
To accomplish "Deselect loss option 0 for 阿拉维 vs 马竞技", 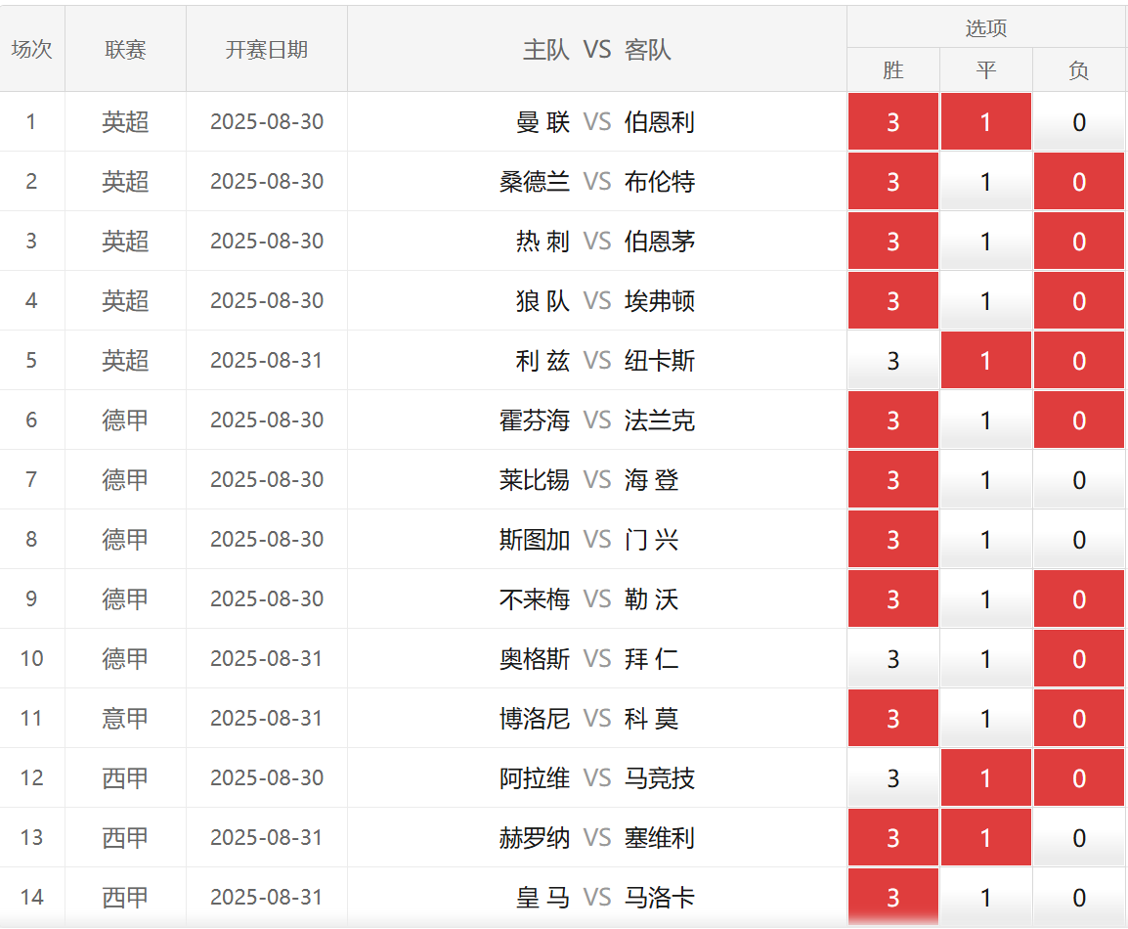I will pos(1078,778).
